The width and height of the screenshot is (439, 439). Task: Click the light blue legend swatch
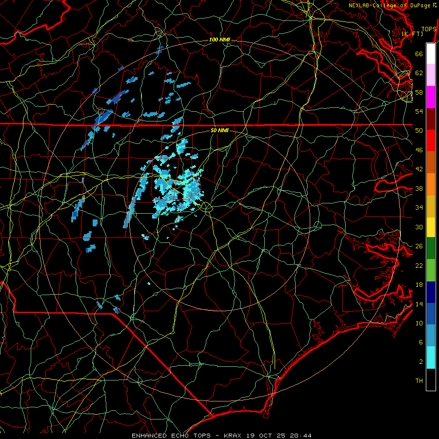431,336
